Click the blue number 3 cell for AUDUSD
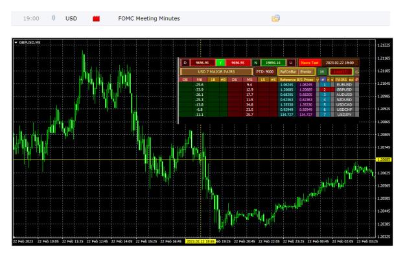 click(x=325, y=95)
